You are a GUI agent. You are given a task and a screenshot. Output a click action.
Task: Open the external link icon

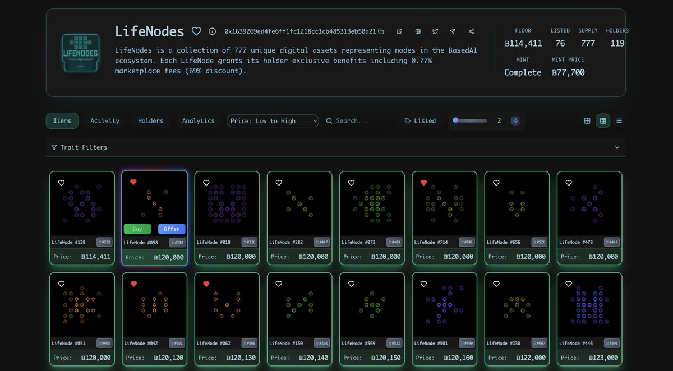(x=399, y=31)
